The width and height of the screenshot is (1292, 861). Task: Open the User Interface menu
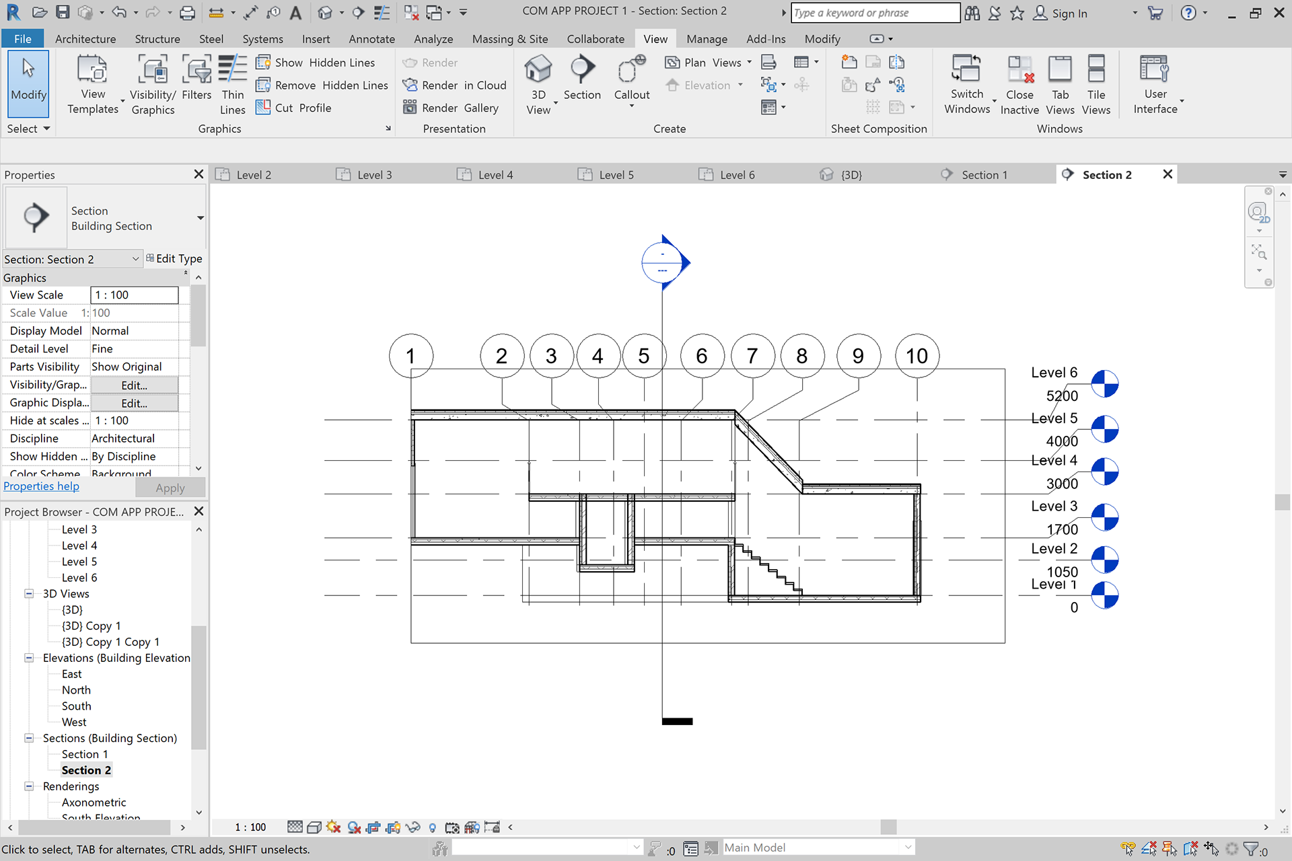[1155, 85]
